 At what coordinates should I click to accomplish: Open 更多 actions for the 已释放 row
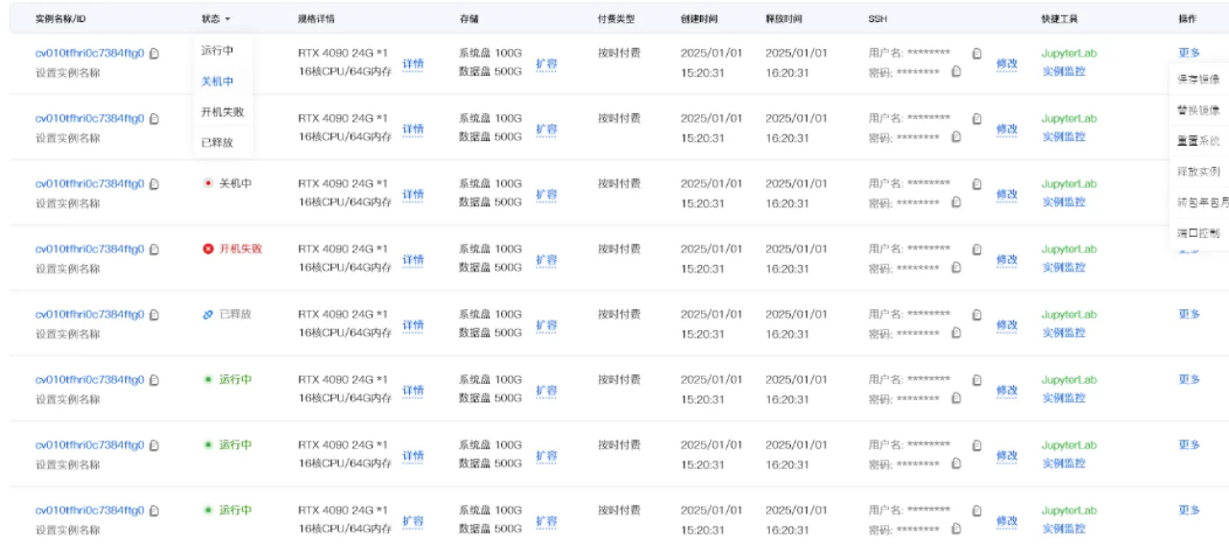1189,314
